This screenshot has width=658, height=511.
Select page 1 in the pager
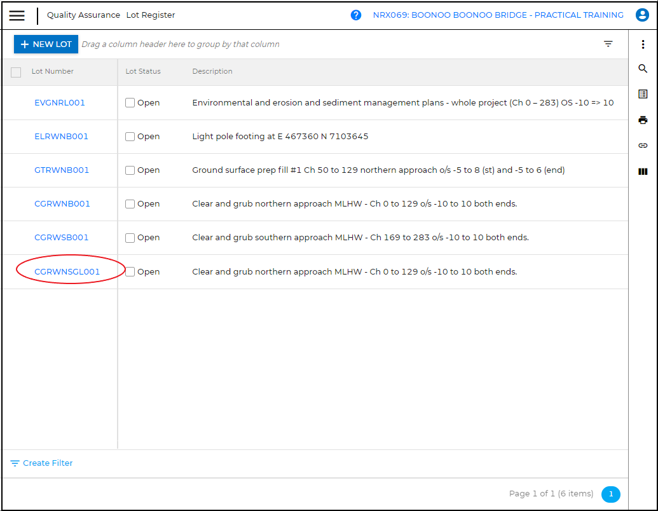[x=610, y=494]
